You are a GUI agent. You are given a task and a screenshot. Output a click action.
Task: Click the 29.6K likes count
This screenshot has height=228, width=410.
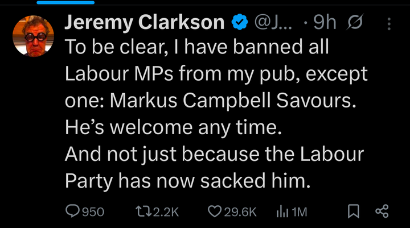click(x=240, y=212)
